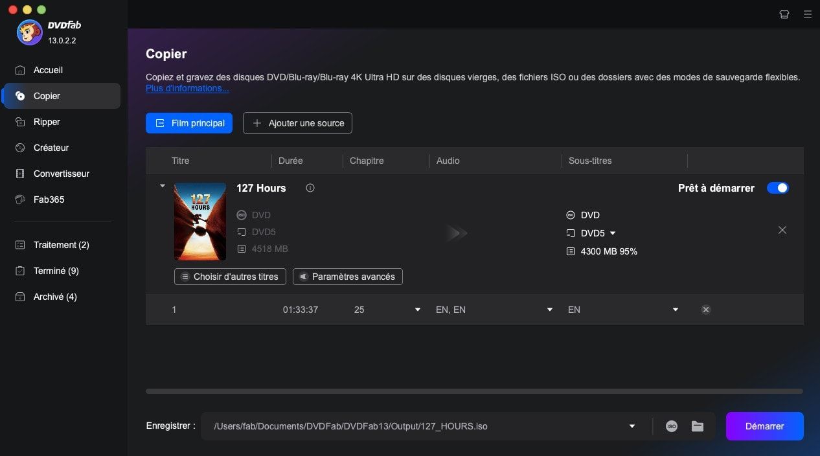This screenshot has width=820, height=456.
Task: Click the DVDFab monkey logo
Action: [30, 32]
